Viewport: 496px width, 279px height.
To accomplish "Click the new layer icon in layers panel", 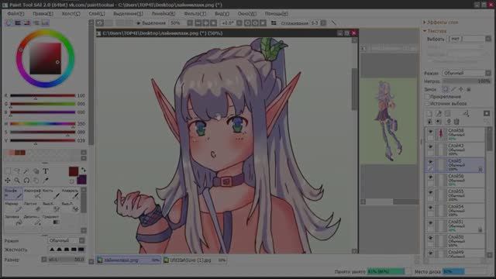I will coord(429,114).
